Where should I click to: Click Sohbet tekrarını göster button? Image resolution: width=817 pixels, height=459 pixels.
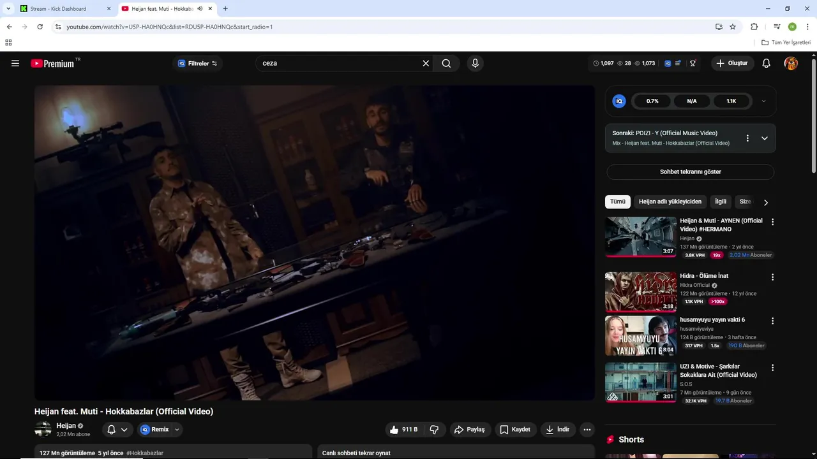point(690,171)
